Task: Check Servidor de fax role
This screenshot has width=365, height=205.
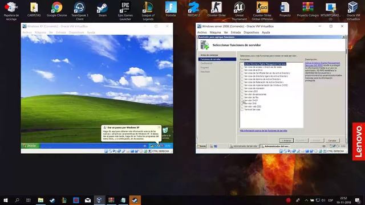Action: pyautogui.click(x=242, y=97)
